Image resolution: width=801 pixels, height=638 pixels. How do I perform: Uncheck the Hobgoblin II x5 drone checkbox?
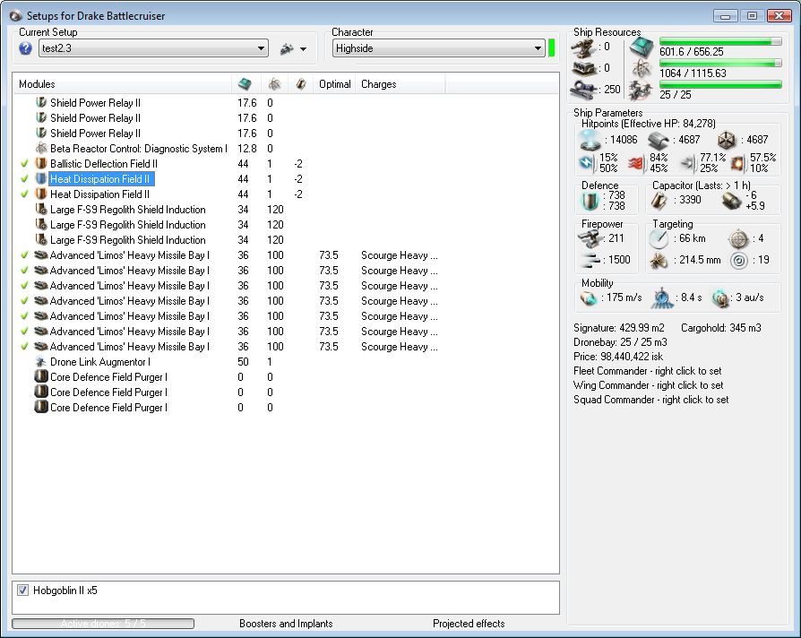point(23,591)
